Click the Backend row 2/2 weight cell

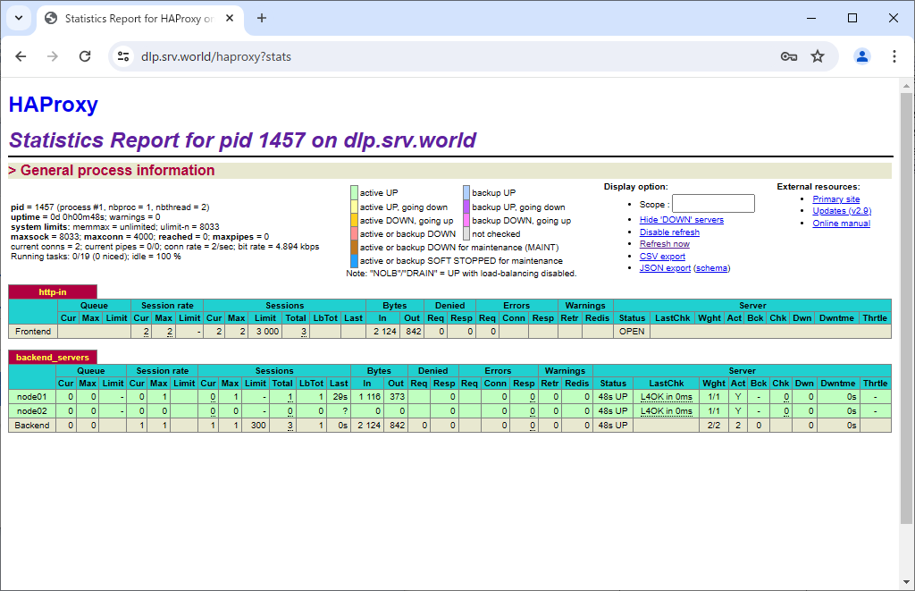(x=714, y=426)
